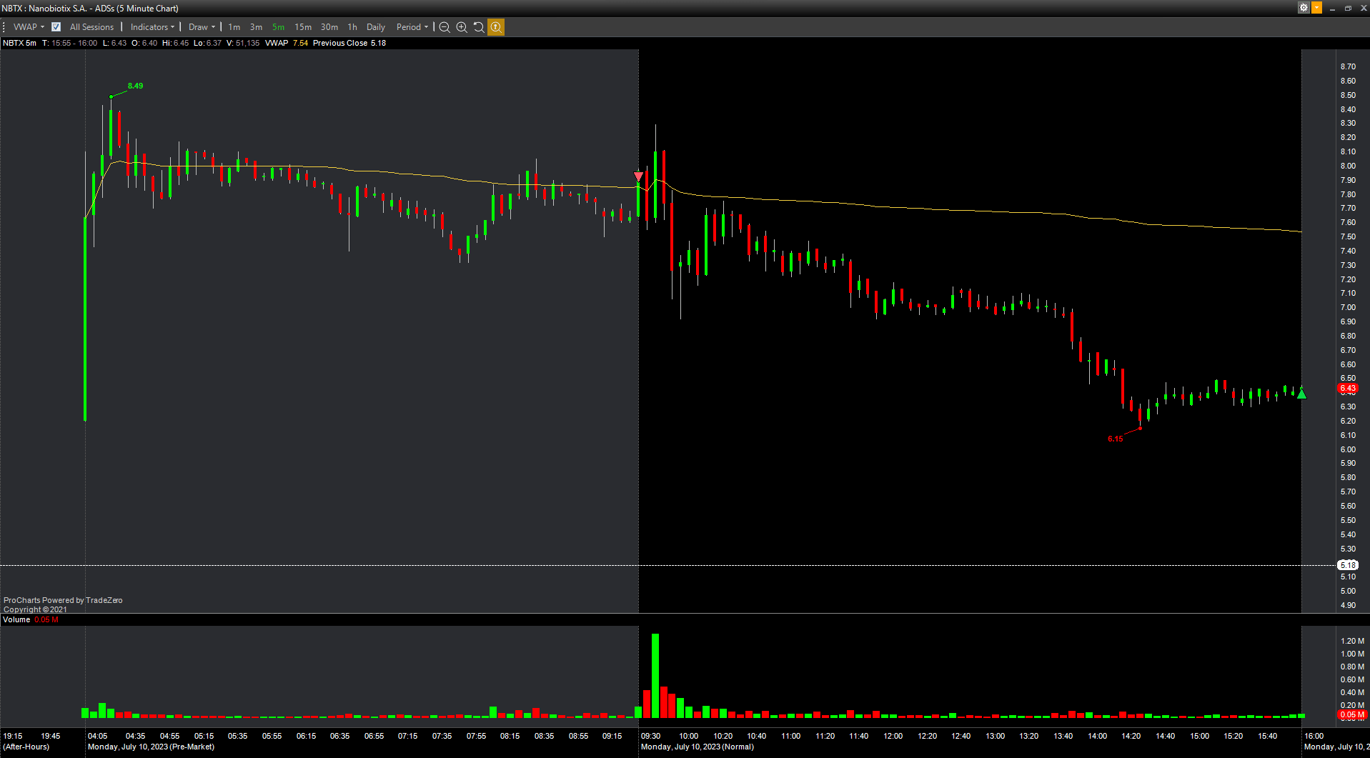Click the ProCharts Powered by TradeZero text
This screenshot has height=758, width=1370.
click(x=63, y=600)
